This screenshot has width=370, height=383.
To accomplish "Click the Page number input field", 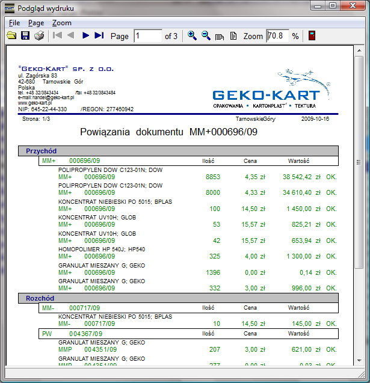I will pos(147,36).
